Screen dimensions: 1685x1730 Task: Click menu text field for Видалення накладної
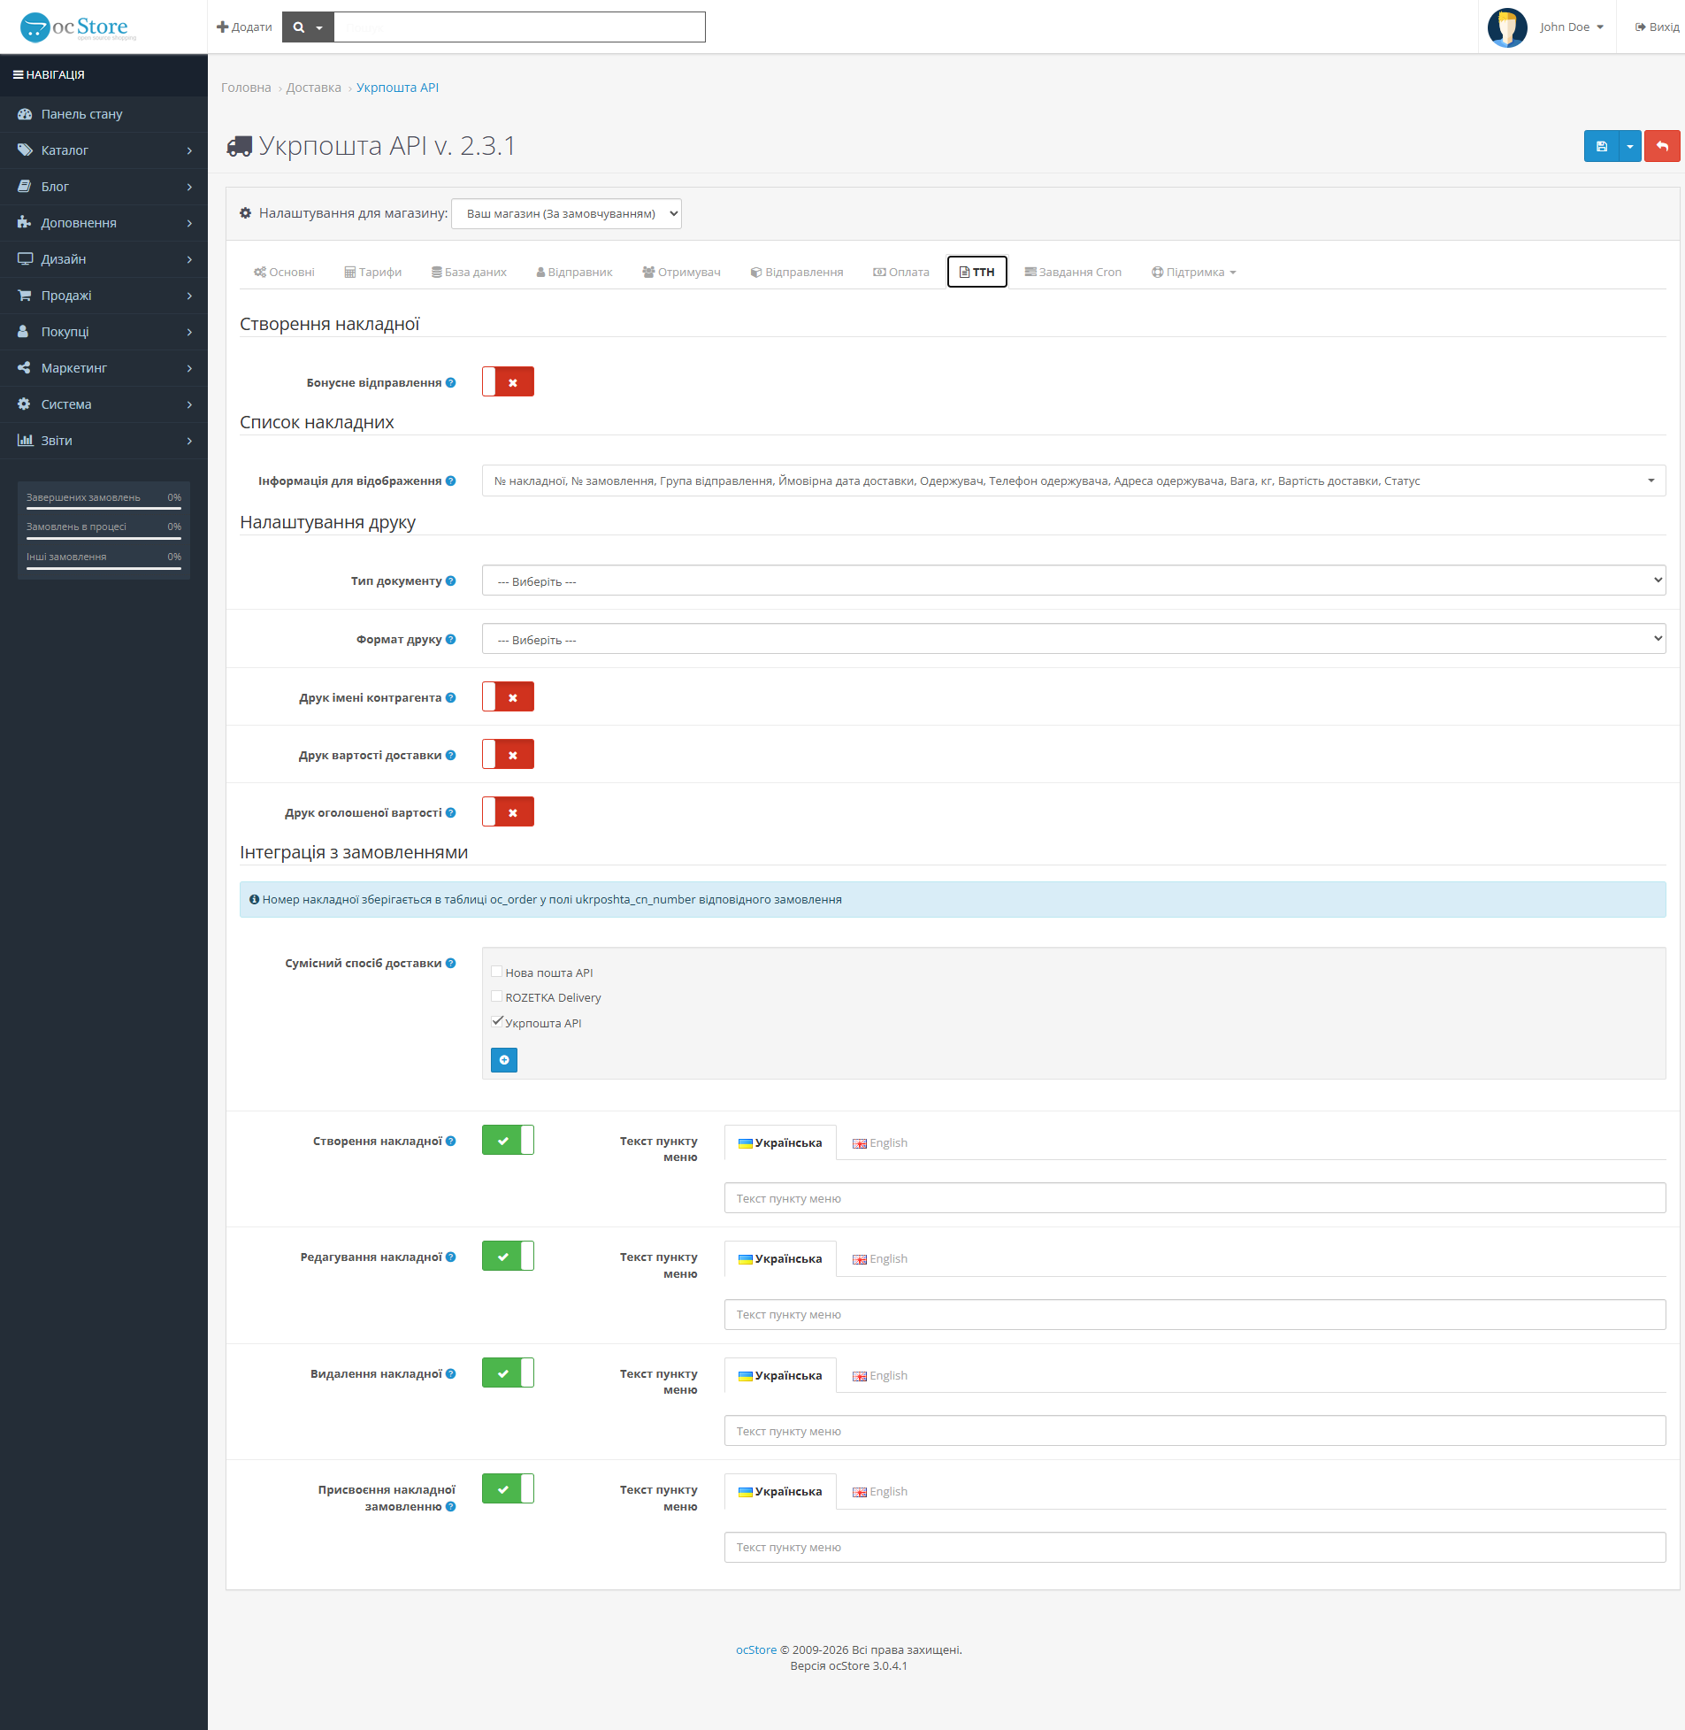1195,1431
